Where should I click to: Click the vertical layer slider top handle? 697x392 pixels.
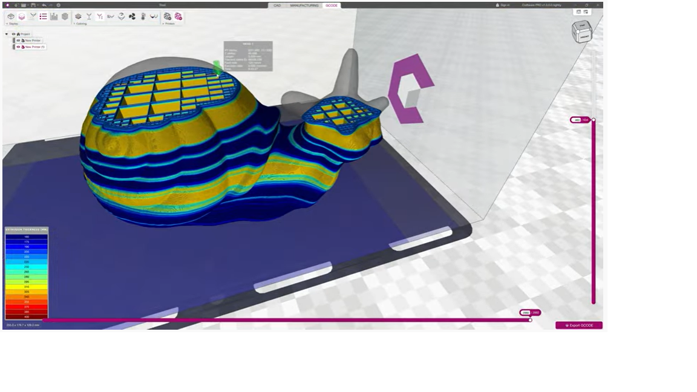click(593, 120)
